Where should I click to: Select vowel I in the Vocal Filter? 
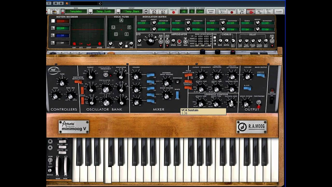pyautogui.click(x=127, y=34)
